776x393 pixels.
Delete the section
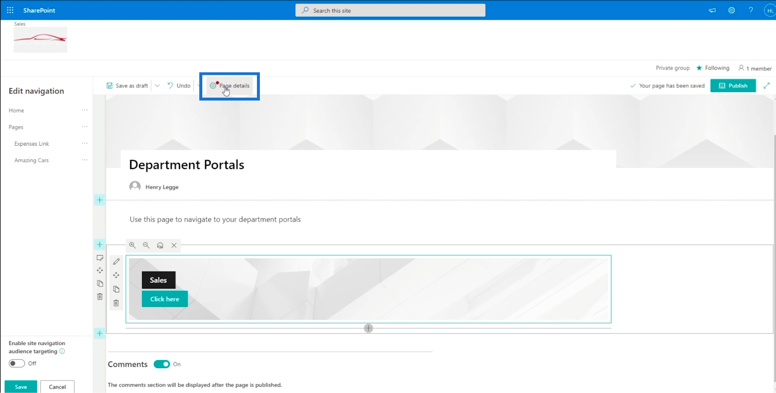(x=100, y=297)
